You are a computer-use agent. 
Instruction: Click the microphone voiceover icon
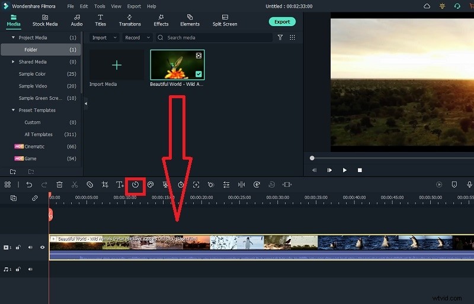(469, 185)
